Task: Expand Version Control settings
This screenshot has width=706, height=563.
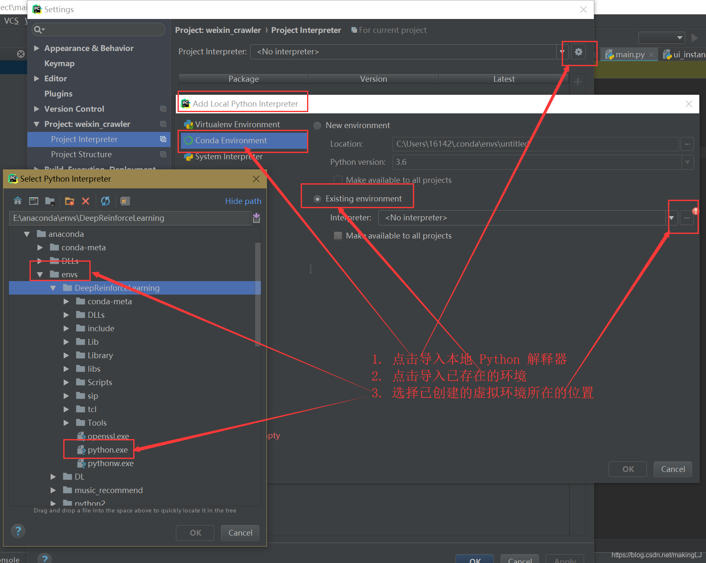Action: 37,109
